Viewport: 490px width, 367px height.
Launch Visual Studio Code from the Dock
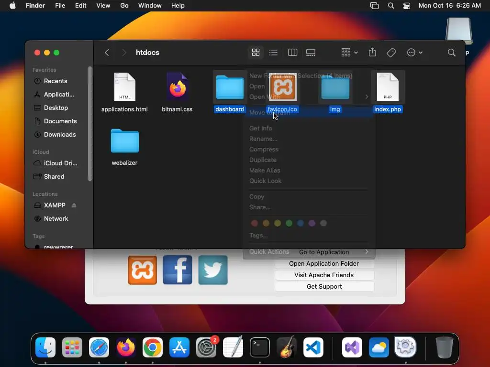pyautogui.click(x=313, y=347)
